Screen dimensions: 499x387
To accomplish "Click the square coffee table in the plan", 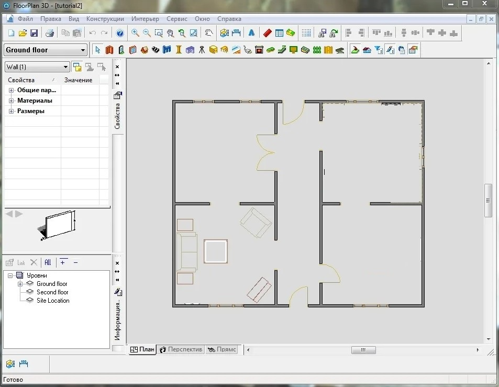I will [215, 251].
